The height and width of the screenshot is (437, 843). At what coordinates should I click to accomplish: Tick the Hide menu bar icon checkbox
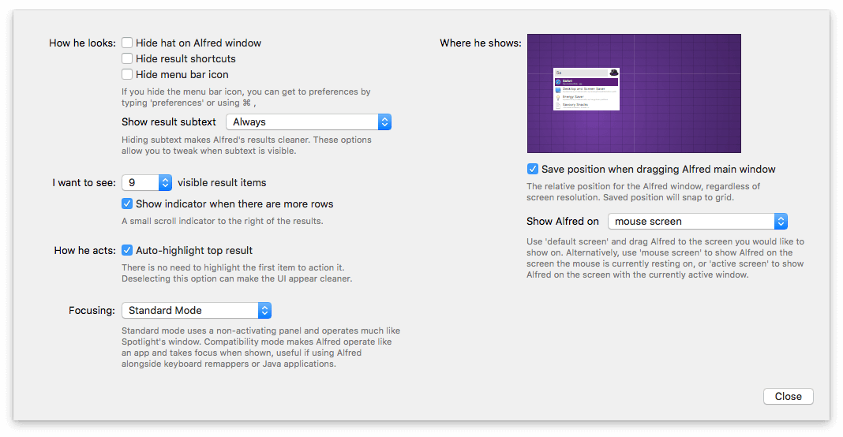127,74
